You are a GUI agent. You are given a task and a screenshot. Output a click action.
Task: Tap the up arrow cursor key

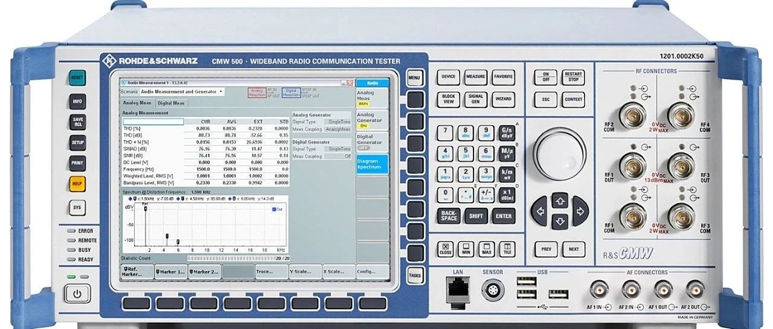point(560,199)
